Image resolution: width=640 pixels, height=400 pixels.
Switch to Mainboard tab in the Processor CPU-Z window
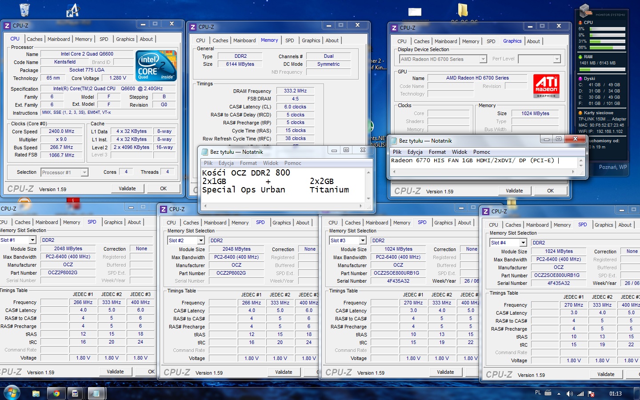pos(59,39)
